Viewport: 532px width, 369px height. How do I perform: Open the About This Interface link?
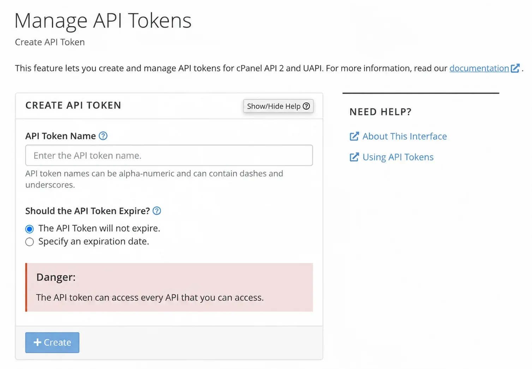click(x=405, y=136)
